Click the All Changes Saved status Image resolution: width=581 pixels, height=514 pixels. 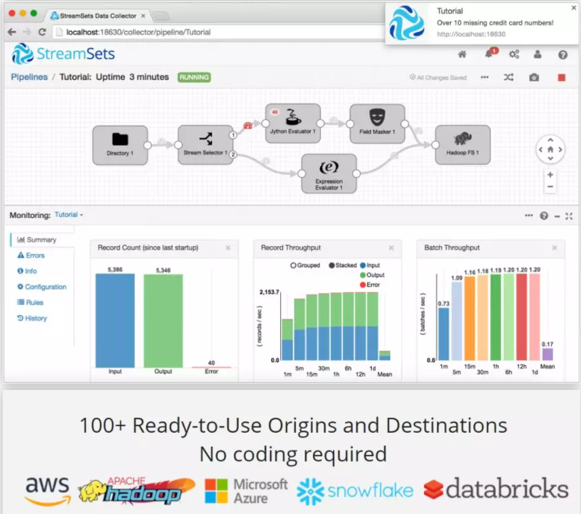tap(438, 78)
